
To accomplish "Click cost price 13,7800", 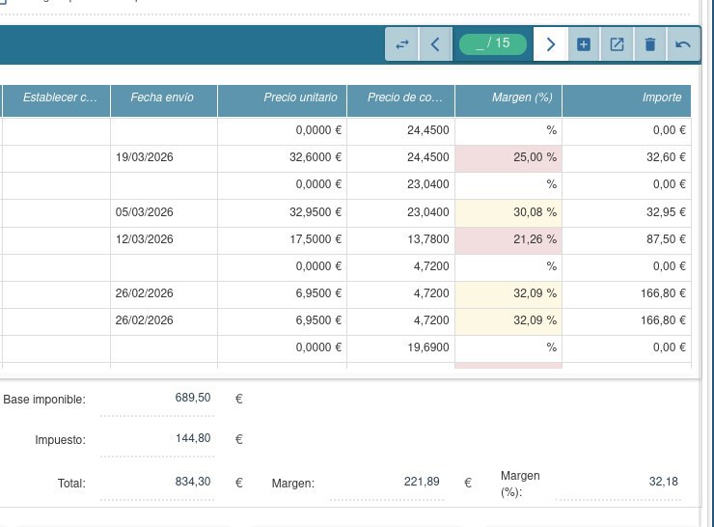I will tap(400, 239).
